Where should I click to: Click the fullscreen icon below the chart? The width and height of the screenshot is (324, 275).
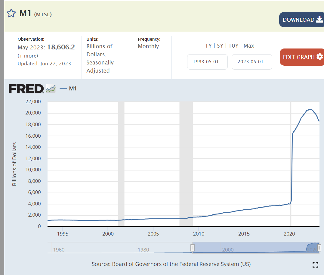tap(315, 265)
